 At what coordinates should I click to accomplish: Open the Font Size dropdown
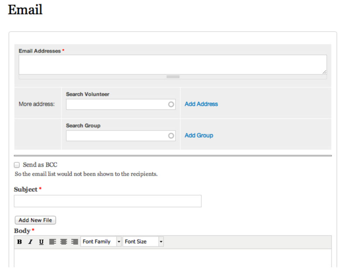pyautogui.click(x=143, y=241)
